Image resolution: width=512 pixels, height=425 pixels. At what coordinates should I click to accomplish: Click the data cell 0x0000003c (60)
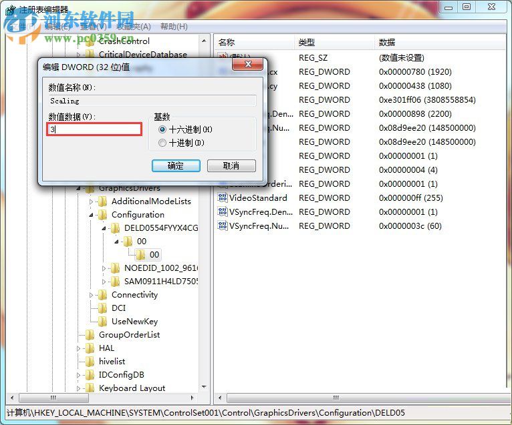(x=410, y=226)
